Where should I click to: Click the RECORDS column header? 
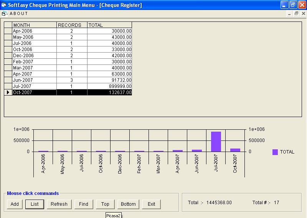(x=72, y=25)
